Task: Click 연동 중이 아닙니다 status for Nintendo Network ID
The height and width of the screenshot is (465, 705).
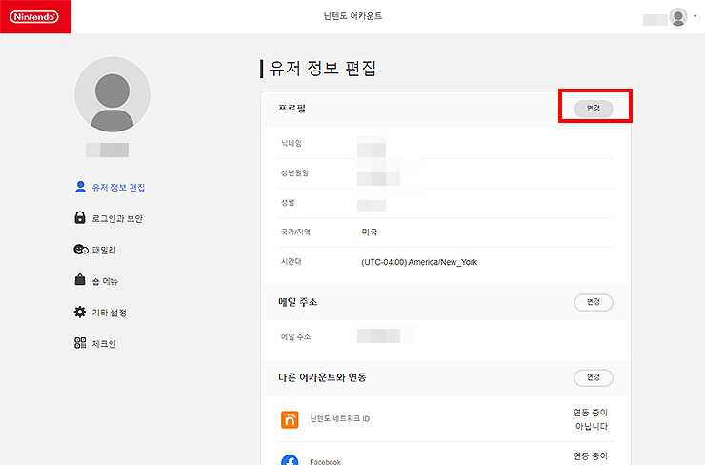Action: 591,419
